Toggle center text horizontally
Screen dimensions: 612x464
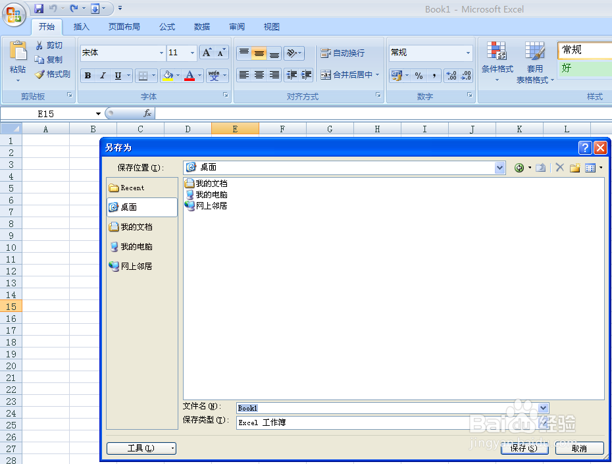point(259,74)
